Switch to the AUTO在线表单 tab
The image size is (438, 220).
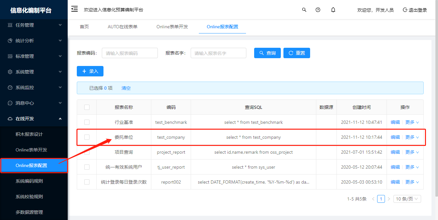(x=123, y=27)
